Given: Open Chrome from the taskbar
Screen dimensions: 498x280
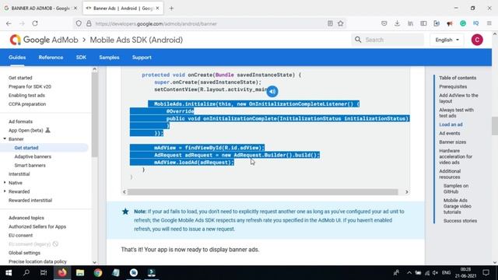Looking at the screenshot, I should pyautogui.click(x=98, y=273).
